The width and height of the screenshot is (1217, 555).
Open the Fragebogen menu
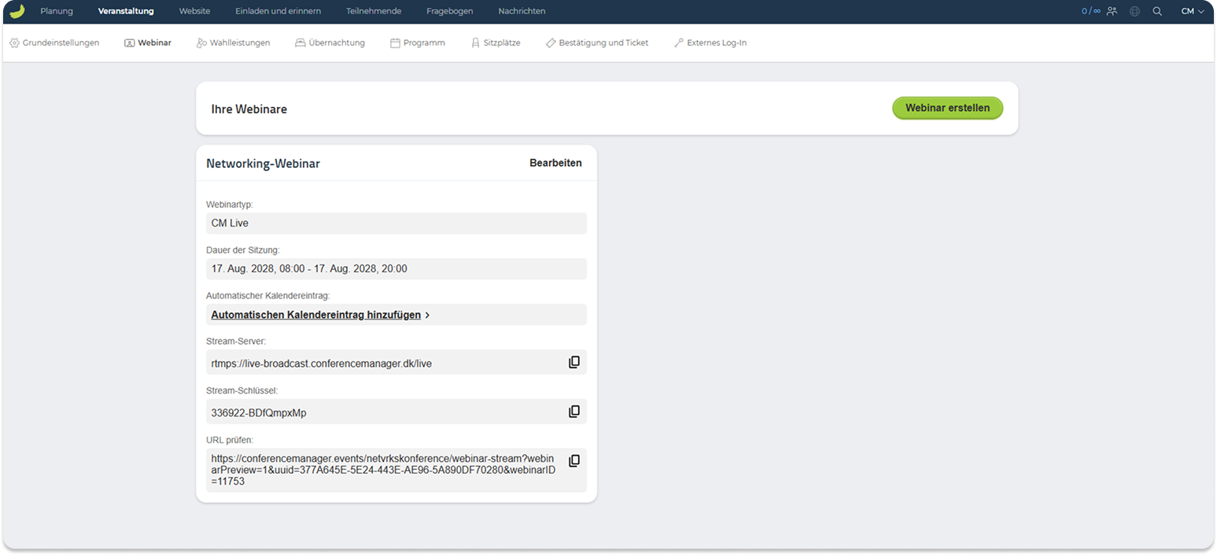449,11
